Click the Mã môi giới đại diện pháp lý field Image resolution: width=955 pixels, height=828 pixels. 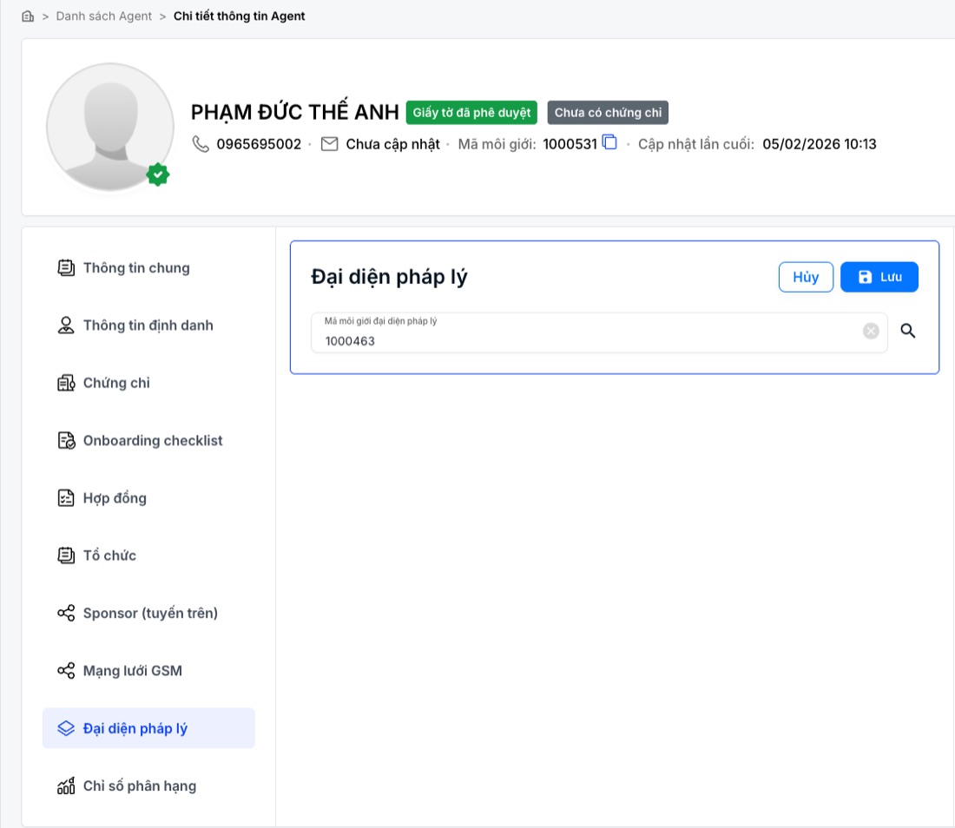[599, 332]
